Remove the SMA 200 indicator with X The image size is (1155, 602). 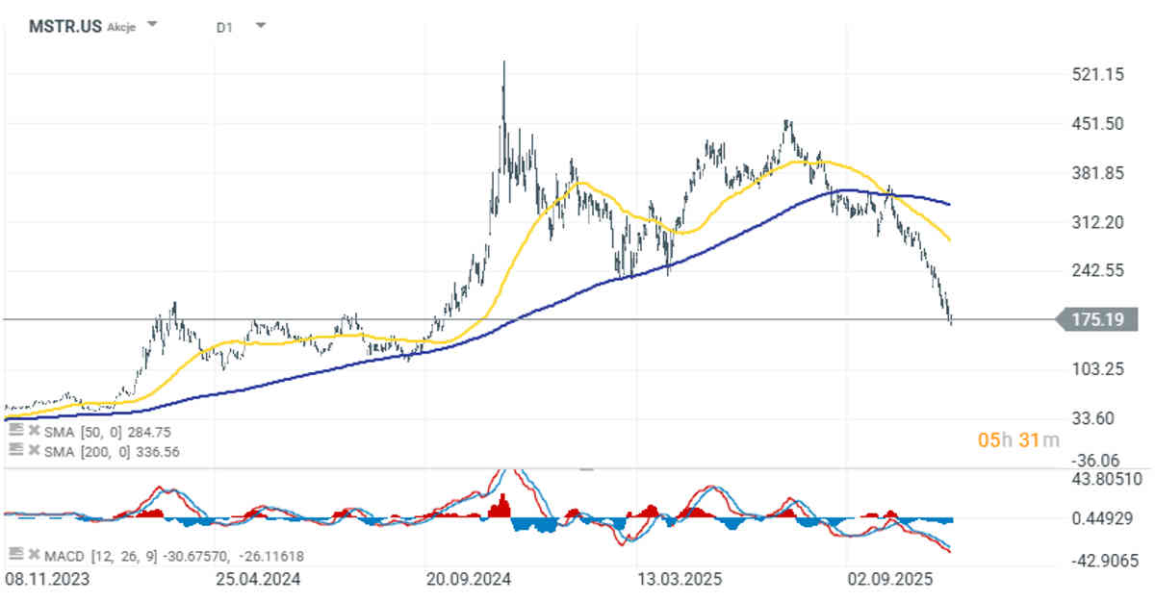click(32, 450)
